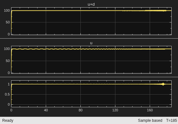Select the yellow signal line in u+d plot
Viewport: 178px width, 124px height.
coord(68,11)
